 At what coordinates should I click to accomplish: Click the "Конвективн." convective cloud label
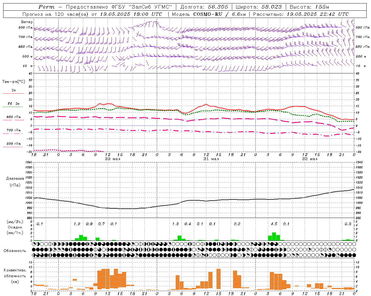point(15,270)
